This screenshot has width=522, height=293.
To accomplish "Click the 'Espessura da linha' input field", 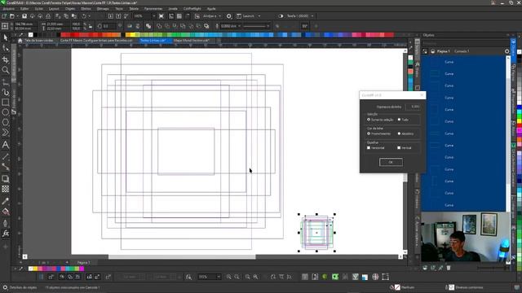I will click(x=413, y=107).
